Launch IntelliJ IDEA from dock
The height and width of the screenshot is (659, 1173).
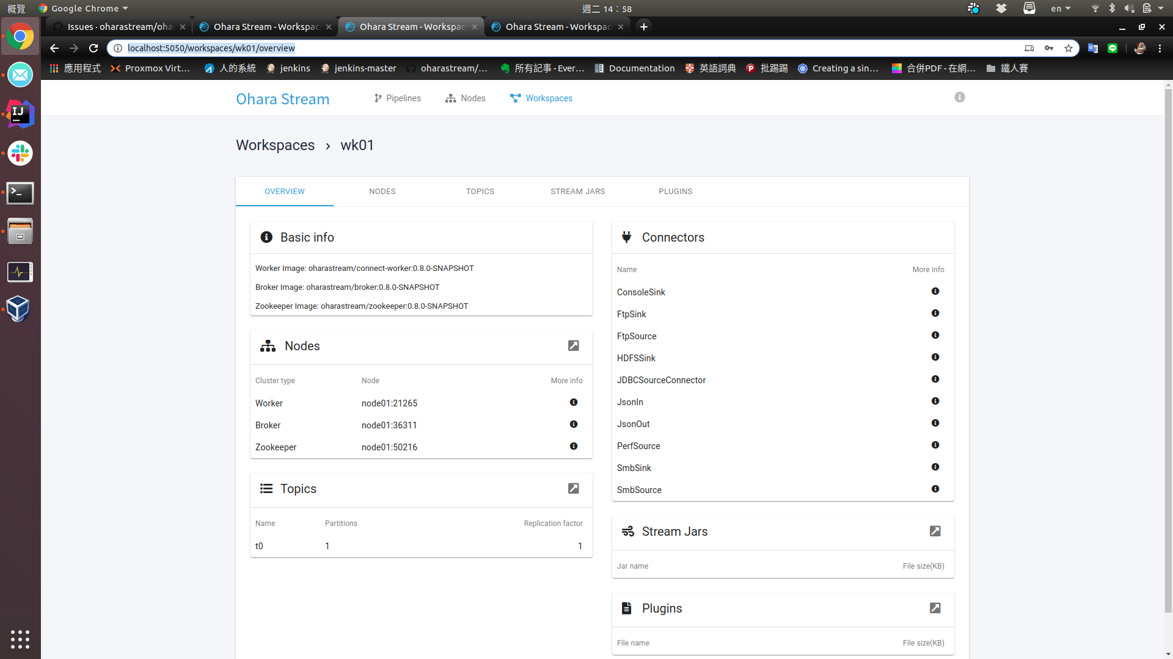pos(20,114)
